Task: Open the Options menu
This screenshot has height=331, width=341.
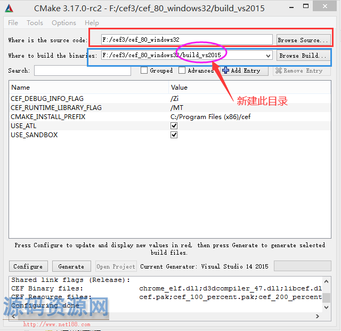Action: click(x=64, y=23)
